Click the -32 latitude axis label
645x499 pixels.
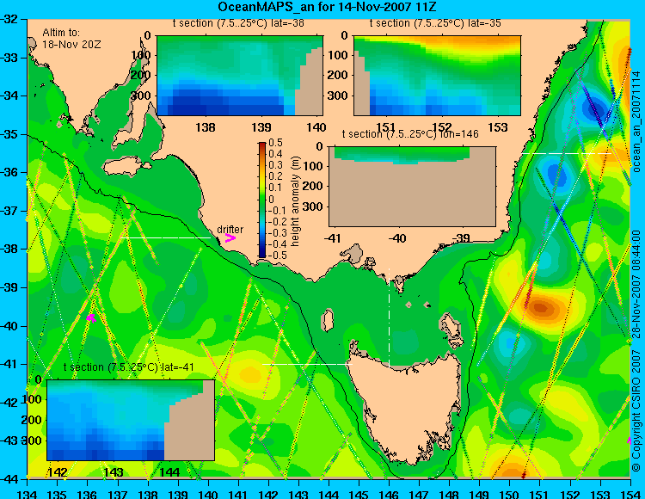(9, 19)
